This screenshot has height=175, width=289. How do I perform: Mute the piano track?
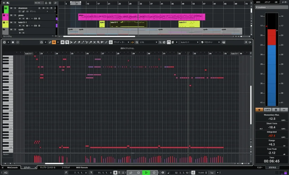(11, 15)
